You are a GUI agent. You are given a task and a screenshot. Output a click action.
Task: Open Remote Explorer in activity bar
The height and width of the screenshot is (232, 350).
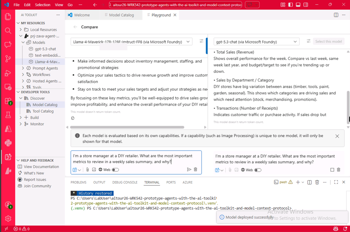pos(8,87)
